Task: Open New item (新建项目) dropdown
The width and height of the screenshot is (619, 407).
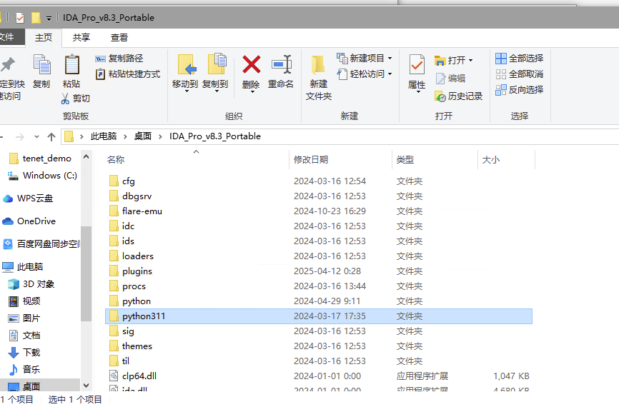Action: pyautogui.click(x=364, y=59)
